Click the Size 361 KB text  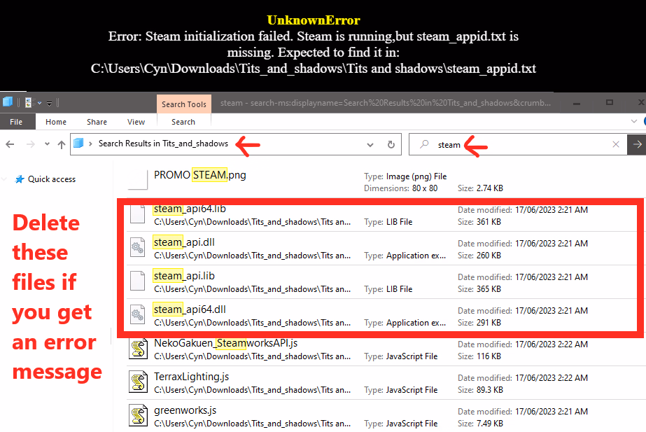click(x=479, y=222)
